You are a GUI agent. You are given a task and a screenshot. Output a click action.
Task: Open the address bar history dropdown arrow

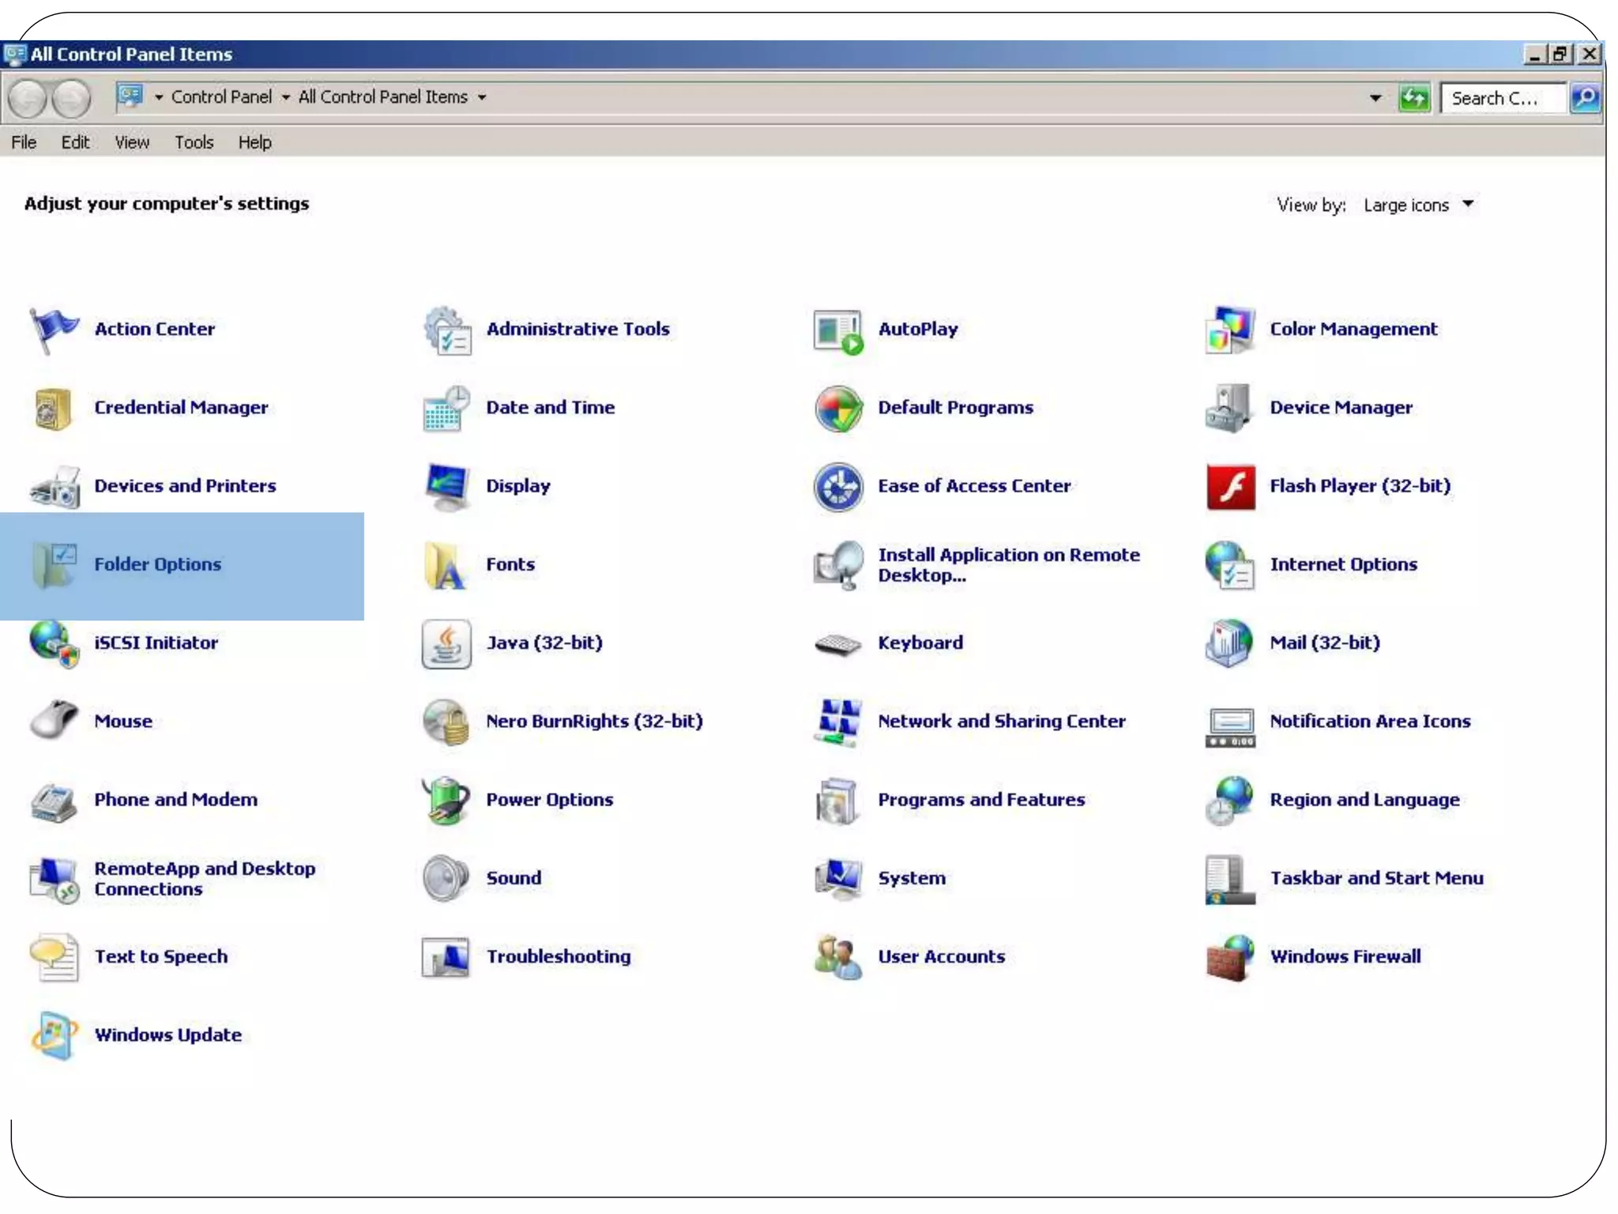coord(1375,98)
